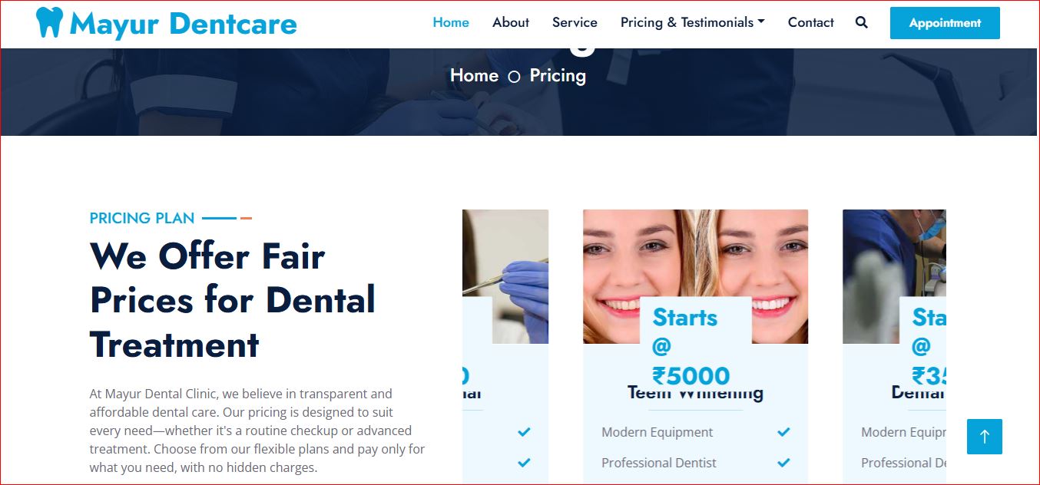1040x485 pixels.
Task: Select the Teeth Whitening smiling women image
Action: [x=695, y=276]
